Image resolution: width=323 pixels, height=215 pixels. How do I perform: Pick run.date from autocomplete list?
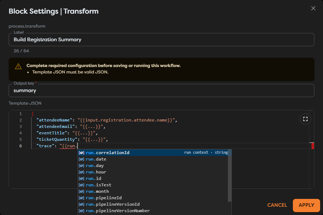[x=153, y=159]
